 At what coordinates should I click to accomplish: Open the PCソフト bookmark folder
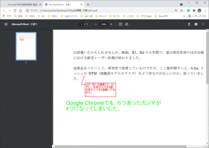click(x=115, y=16)
